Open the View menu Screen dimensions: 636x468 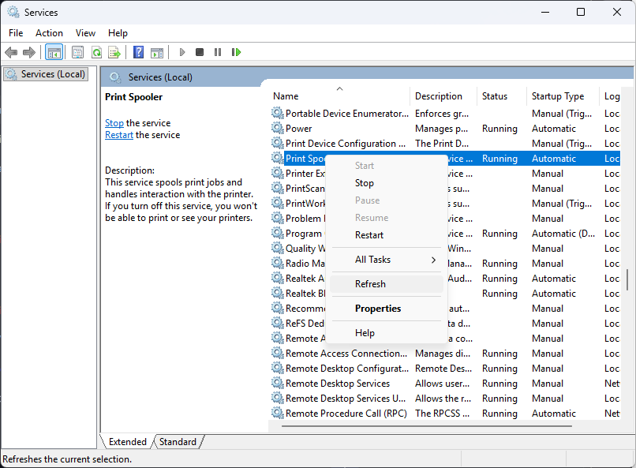point(85,32)
